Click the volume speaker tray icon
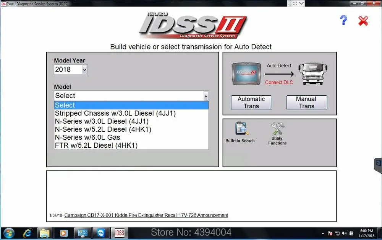382x240 pixels. (344, 233)
